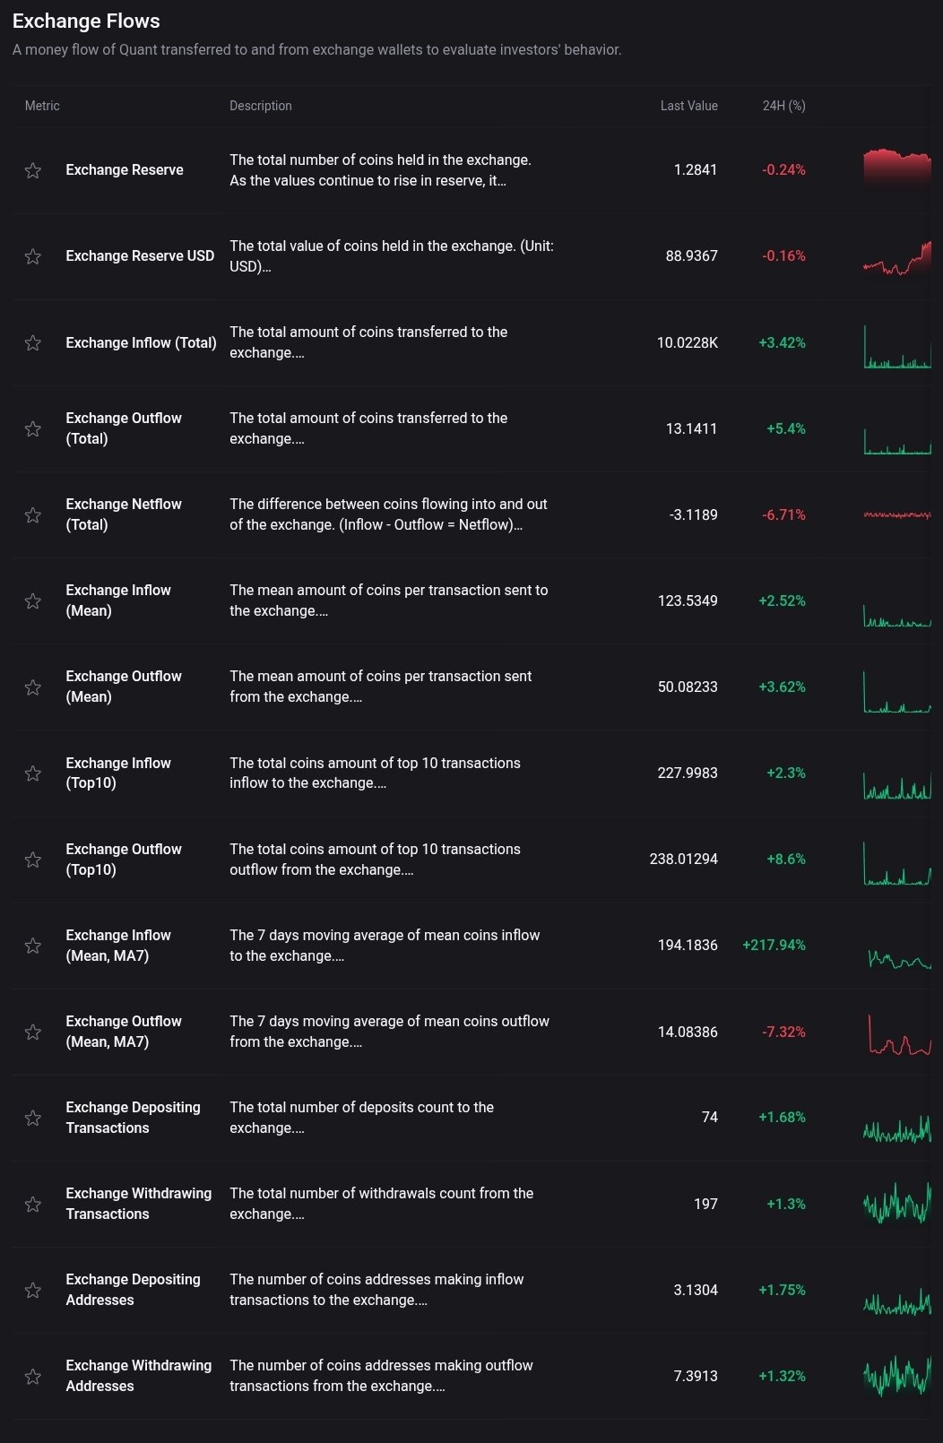Toggle star for Exchange Inflow (Mean)
This screenshot has height=1443, width=943.
(x=33, y=601)
